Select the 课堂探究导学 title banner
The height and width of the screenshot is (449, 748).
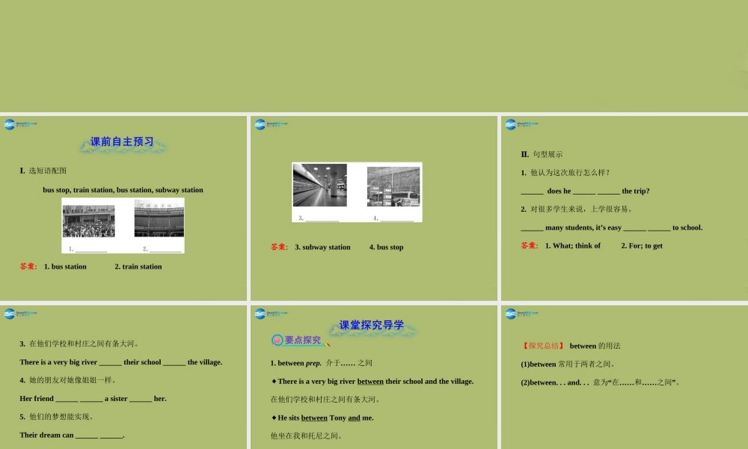[372, 326]
